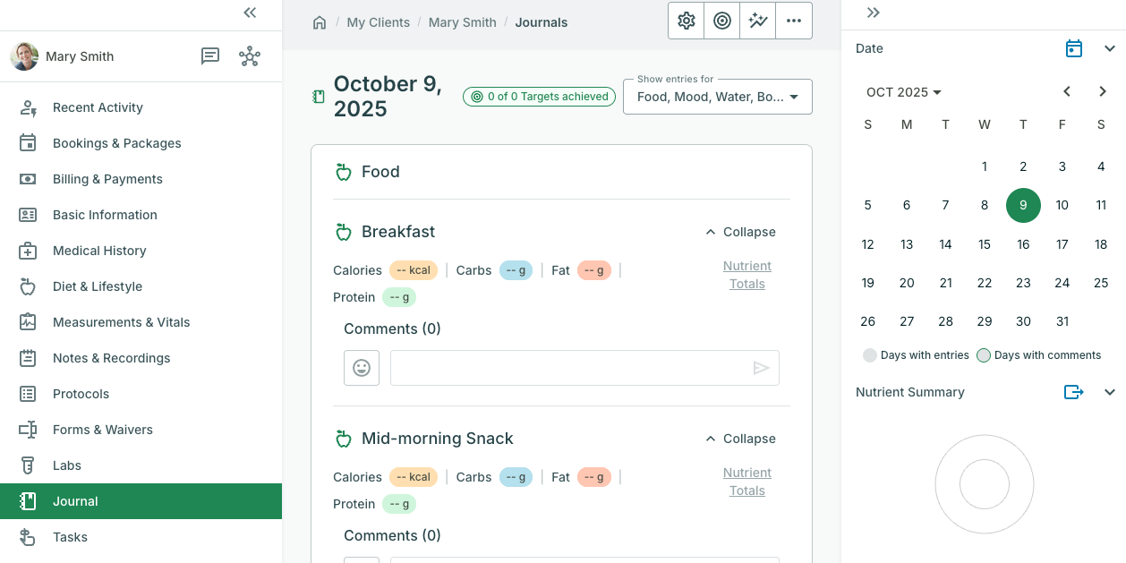Open the insights sparkle chart icon
1126x563 pixels.
point(758,21)
